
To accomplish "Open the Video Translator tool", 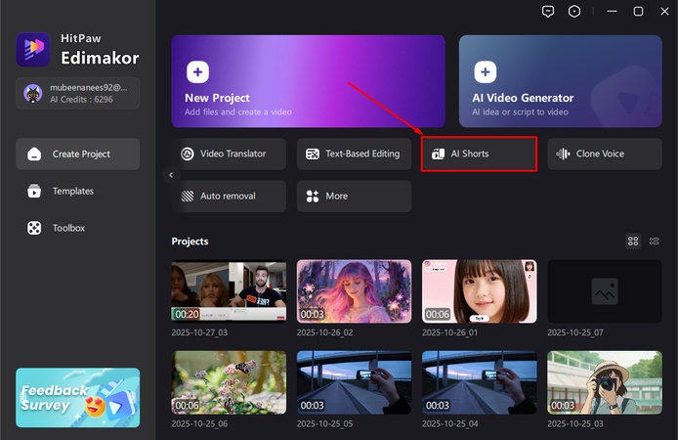I will (x=230, y=154).
